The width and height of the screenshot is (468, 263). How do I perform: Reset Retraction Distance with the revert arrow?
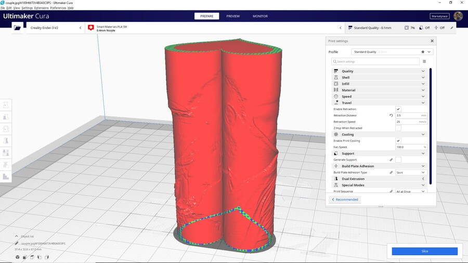pyautogui.click(x=391, y=115)
